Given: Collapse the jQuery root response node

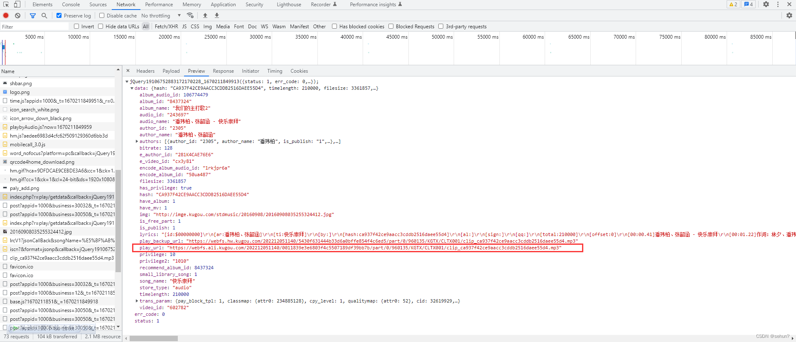Looking at the screenshot, I should 127,81.
